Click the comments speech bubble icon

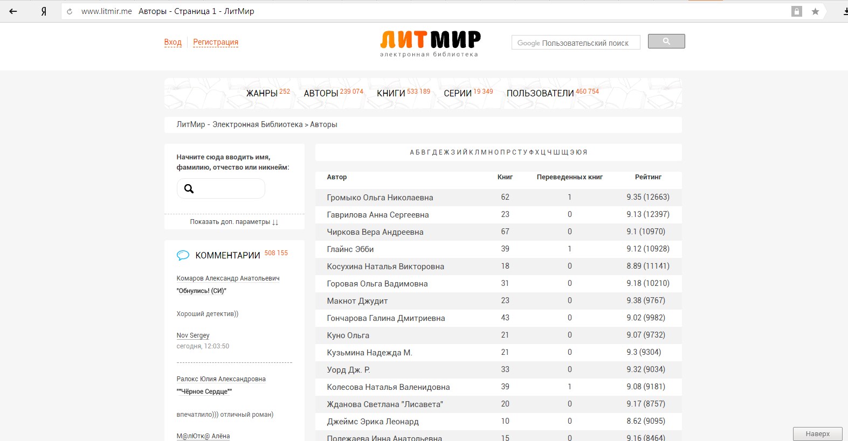pyautogui.click(x=183, y=255)
